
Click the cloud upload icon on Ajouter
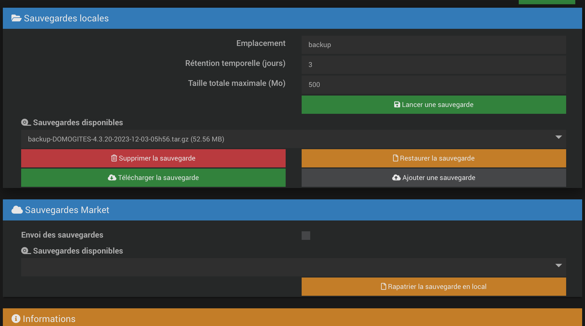click(396, 178)
